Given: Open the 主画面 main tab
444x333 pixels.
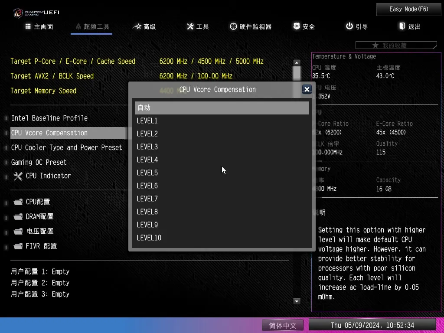Looking at the screenshot, I should [39, 26].
